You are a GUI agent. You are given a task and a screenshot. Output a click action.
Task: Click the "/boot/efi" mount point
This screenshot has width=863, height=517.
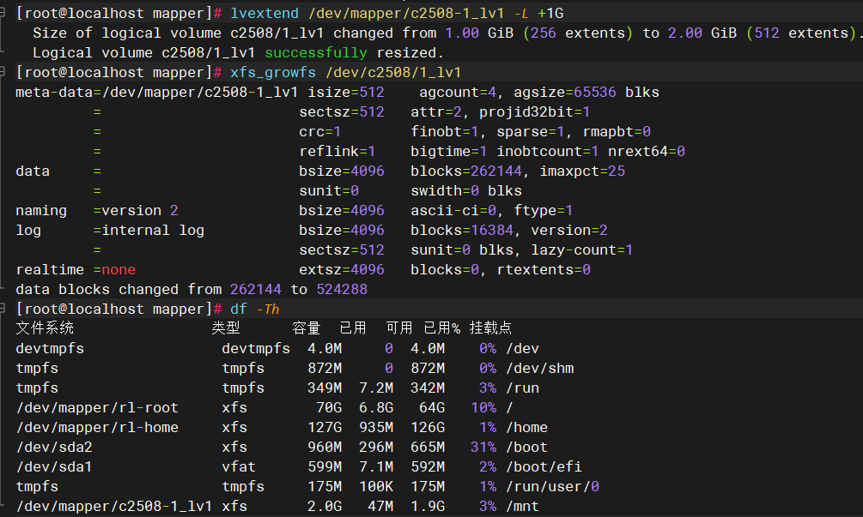[544, 467]
